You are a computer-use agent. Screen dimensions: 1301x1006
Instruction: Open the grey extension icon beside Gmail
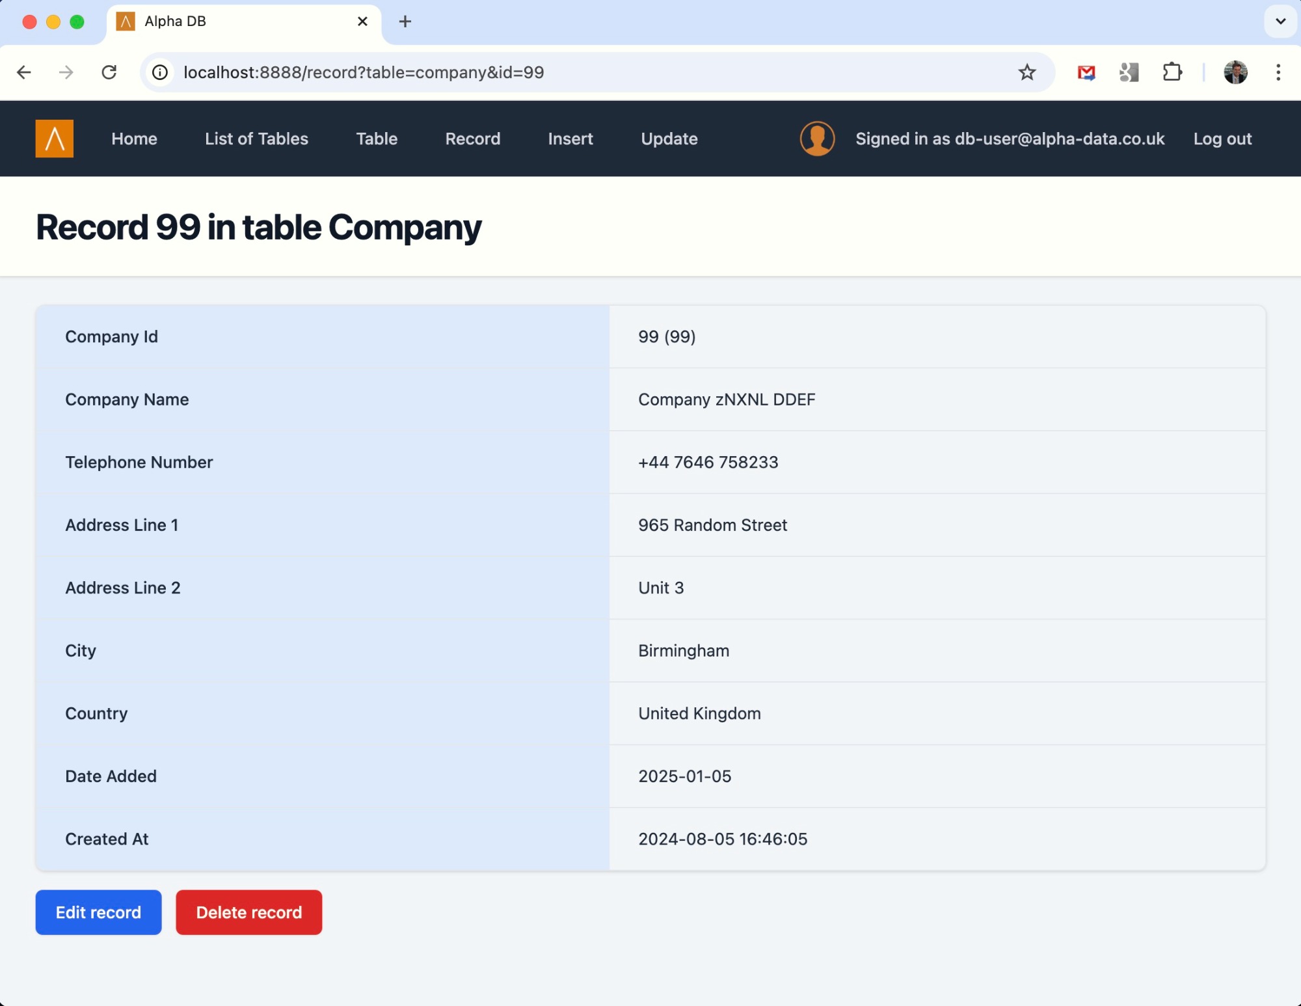[1129, 72]
